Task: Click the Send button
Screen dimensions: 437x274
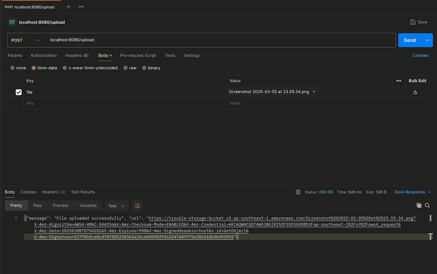Action: coord(410,40)
